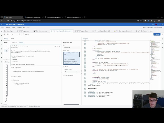Screen dimensions: 164x123
Task: Open the steps icon in left sidebar
Action: tap(1, 44)
